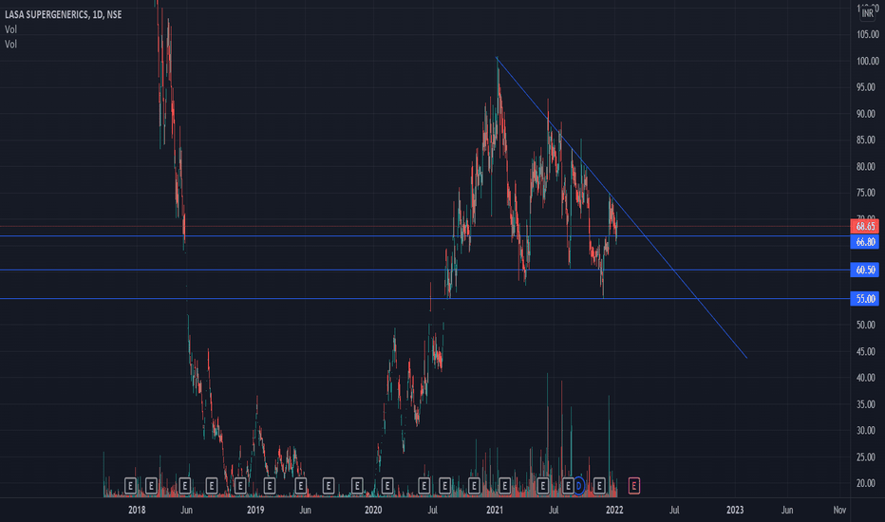Click 20.00 on the price scale
The image size is (885, 522).
tap(866, 483)
